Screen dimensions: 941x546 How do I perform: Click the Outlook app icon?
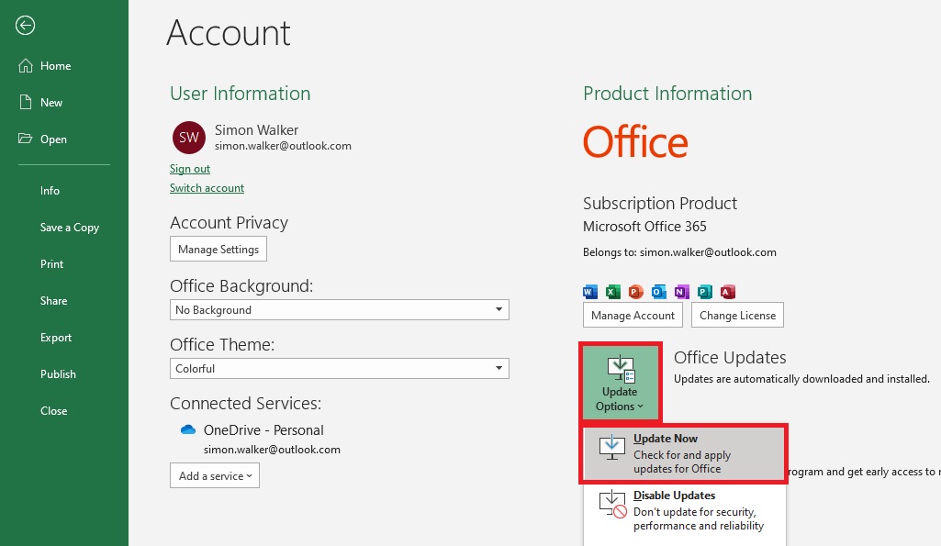(659, 292)
